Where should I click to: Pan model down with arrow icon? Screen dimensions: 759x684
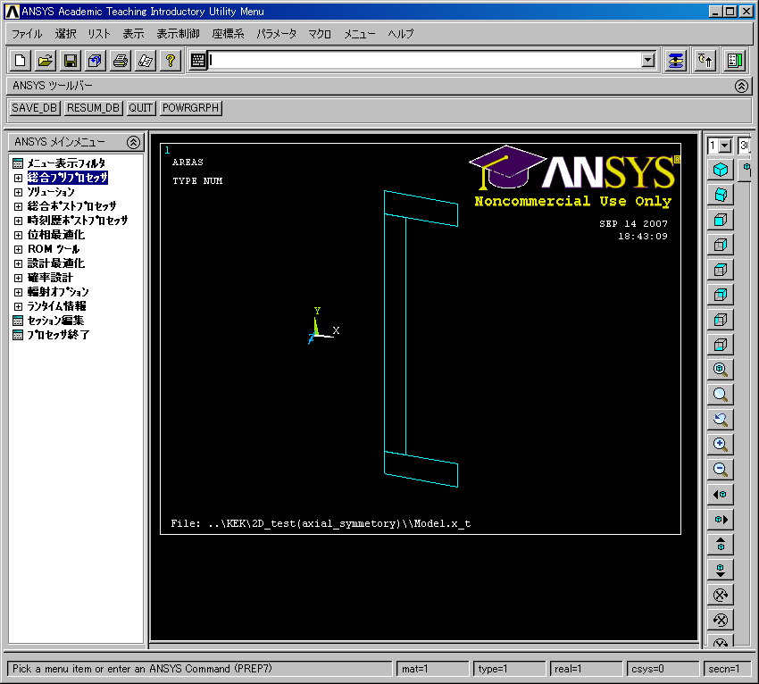[721, 570]
